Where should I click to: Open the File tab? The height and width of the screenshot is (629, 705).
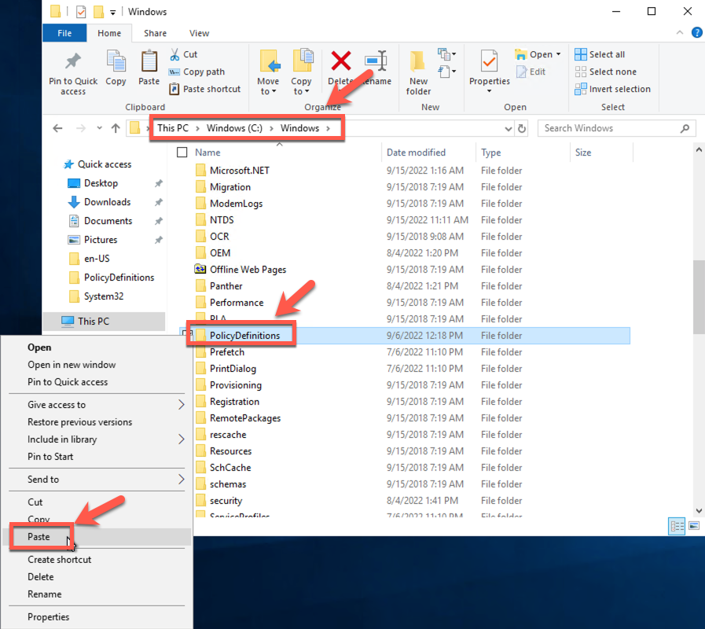point(64,33)
